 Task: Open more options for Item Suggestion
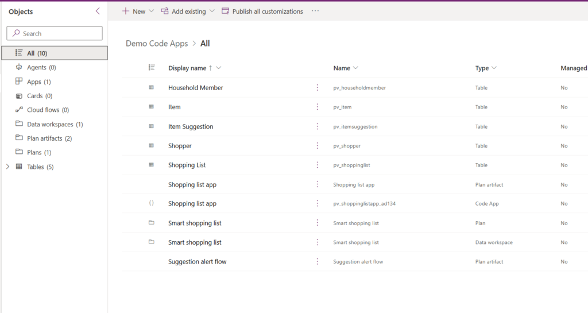point(317,126)
